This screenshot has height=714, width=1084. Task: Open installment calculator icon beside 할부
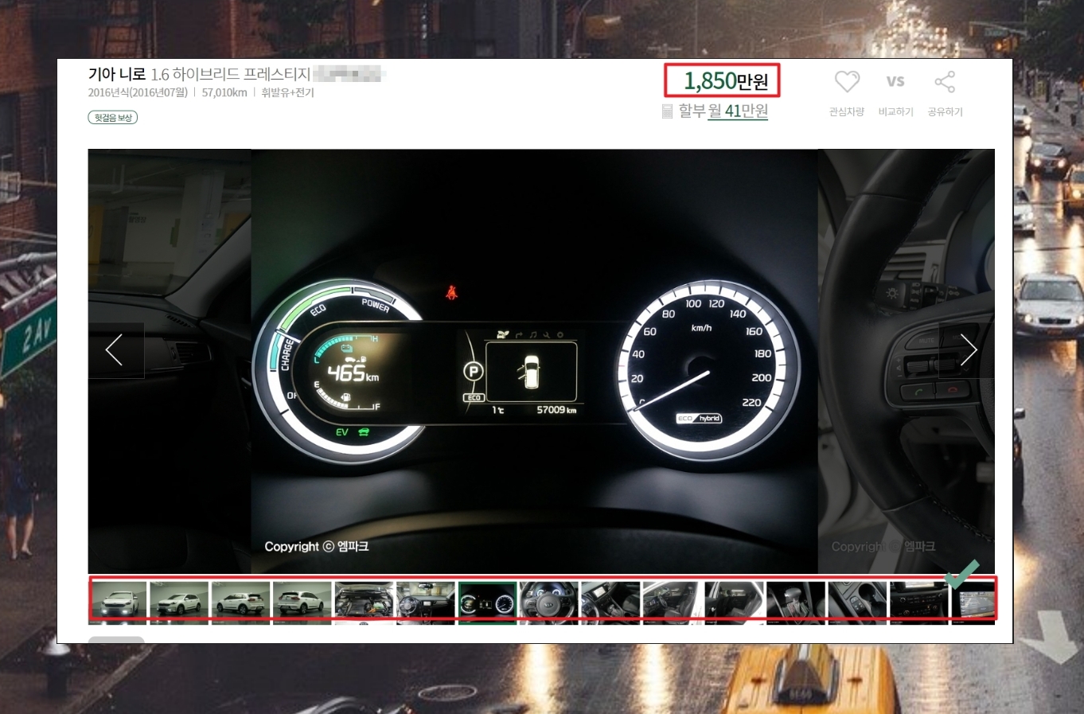[668, 111]
